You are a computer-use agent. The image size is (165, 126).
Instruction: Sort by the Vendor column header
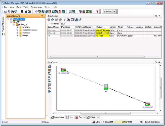[x=113, y=27]
